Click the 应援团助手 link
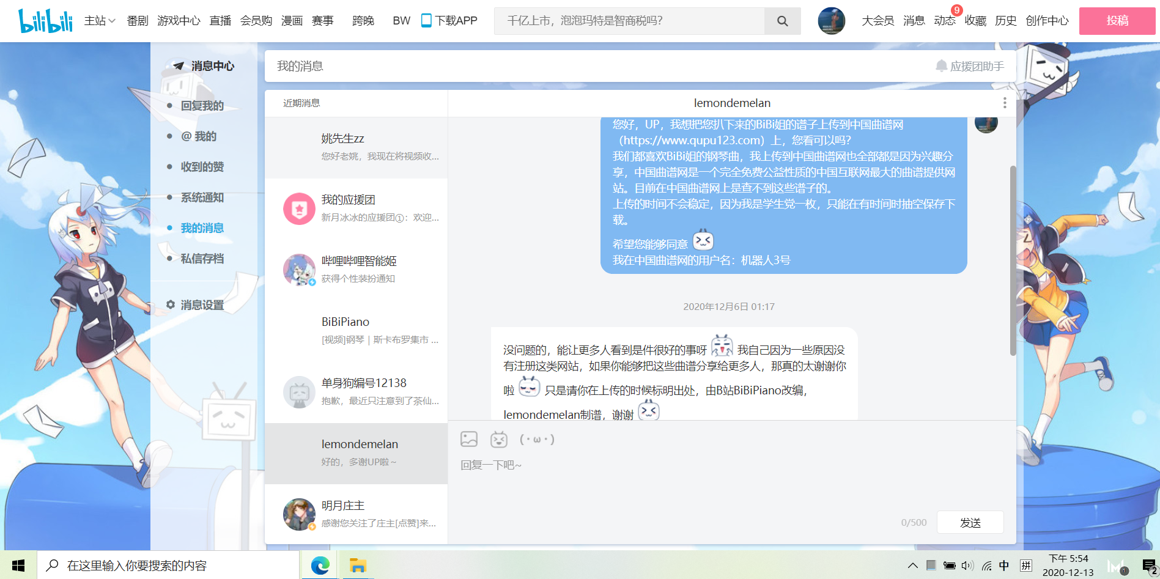The height and width of the screenshot is (579, 1160). tap(977, 66)
